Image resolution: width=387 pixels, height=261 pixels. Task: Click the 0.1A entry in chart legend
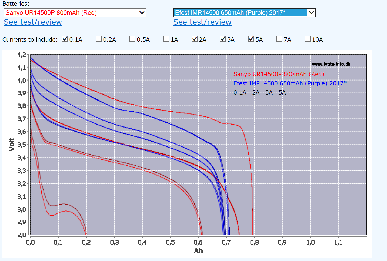240,92
